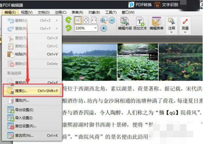Click the zoom out minus icon
Image resolution: width=203 pixels, height=144 pixels.
coord(112,20)
